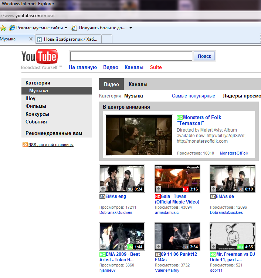Click the IE icon beside Рекомендуемые сайты
Screen dimensions: 261x278
[x=12, y=28]
